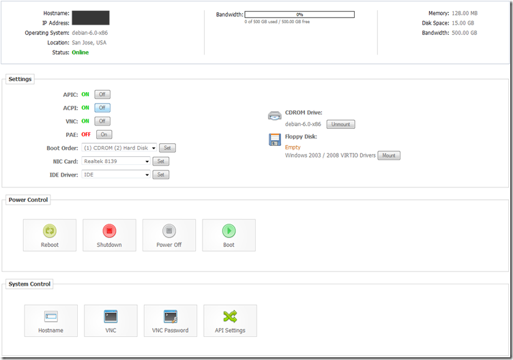The width and height of the screenshot is (513, 360).
Task: Turn PAE on
Action: pos(104,135)
